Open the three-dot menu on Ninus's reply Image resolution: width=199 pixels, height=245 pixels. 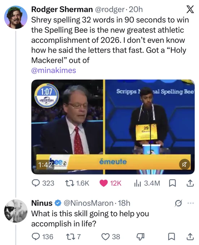tap(191, 203)
